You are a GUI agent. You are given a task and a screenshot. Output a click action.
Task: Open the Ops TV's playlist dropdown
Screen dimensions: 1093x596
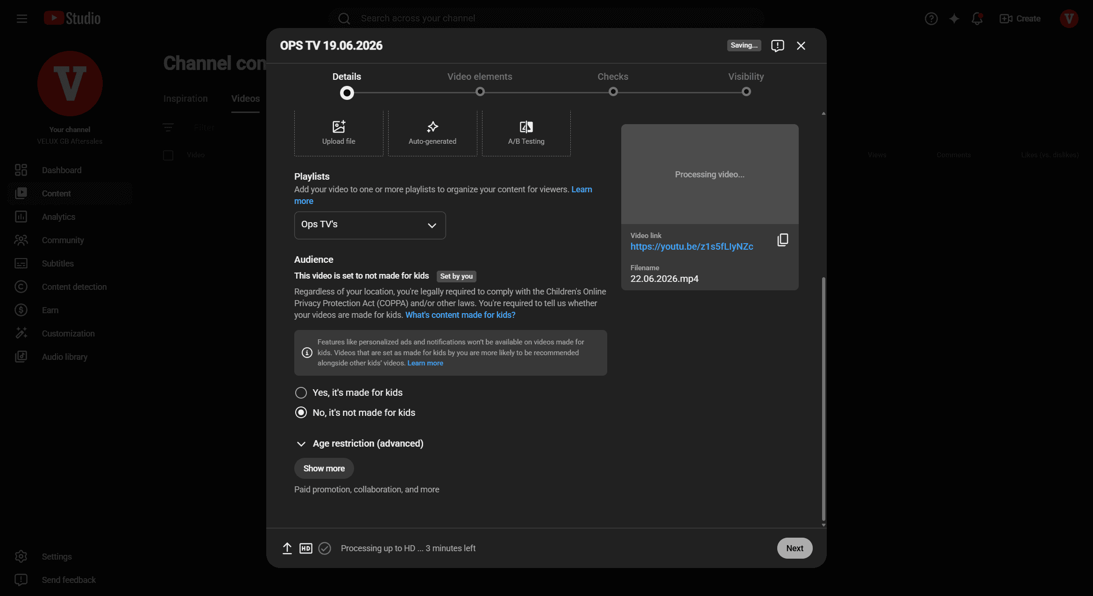click(x=370, y=225)
